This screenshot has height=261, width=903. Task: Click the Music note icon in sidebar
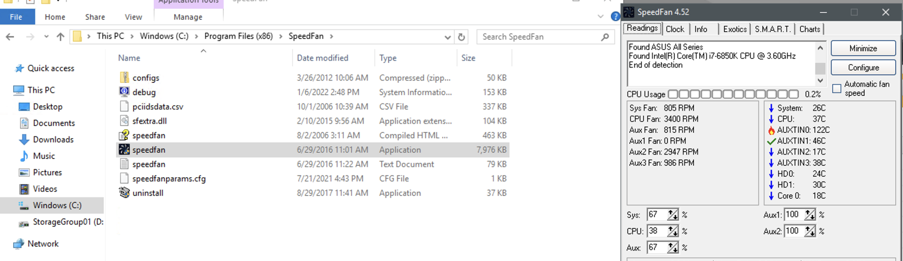tap(24, 156)
